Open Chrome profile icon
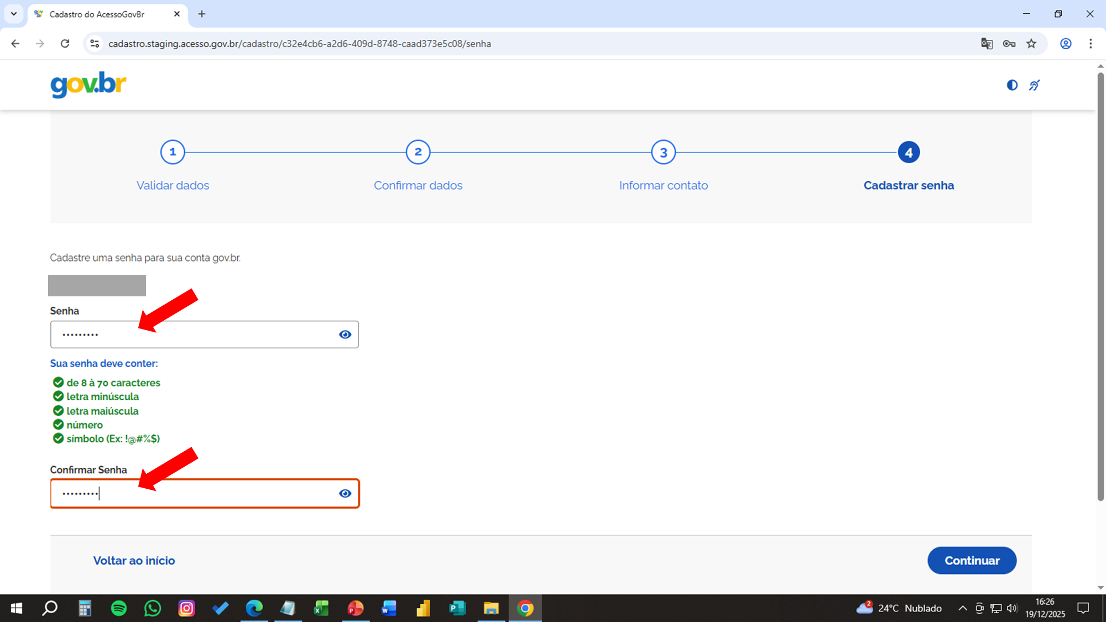This screenshot has height=622, width=1106. 1066,44
